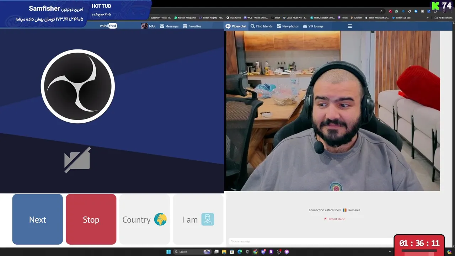Open the VIP lounge tab
455x256 pixels.
coord(313,26)
